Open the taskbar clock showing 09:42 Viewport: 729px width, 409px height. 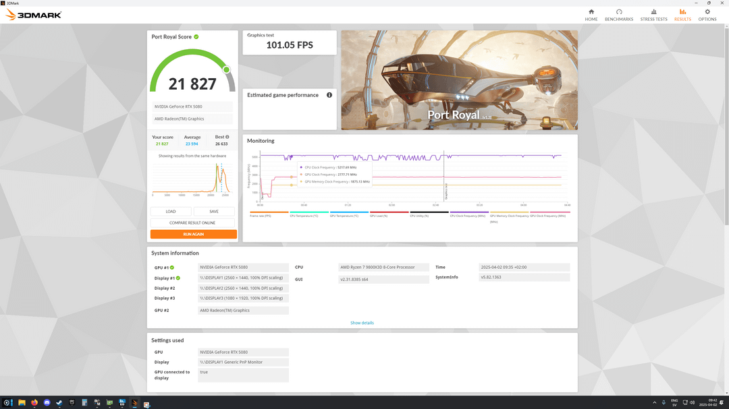(x=707, y=402)
